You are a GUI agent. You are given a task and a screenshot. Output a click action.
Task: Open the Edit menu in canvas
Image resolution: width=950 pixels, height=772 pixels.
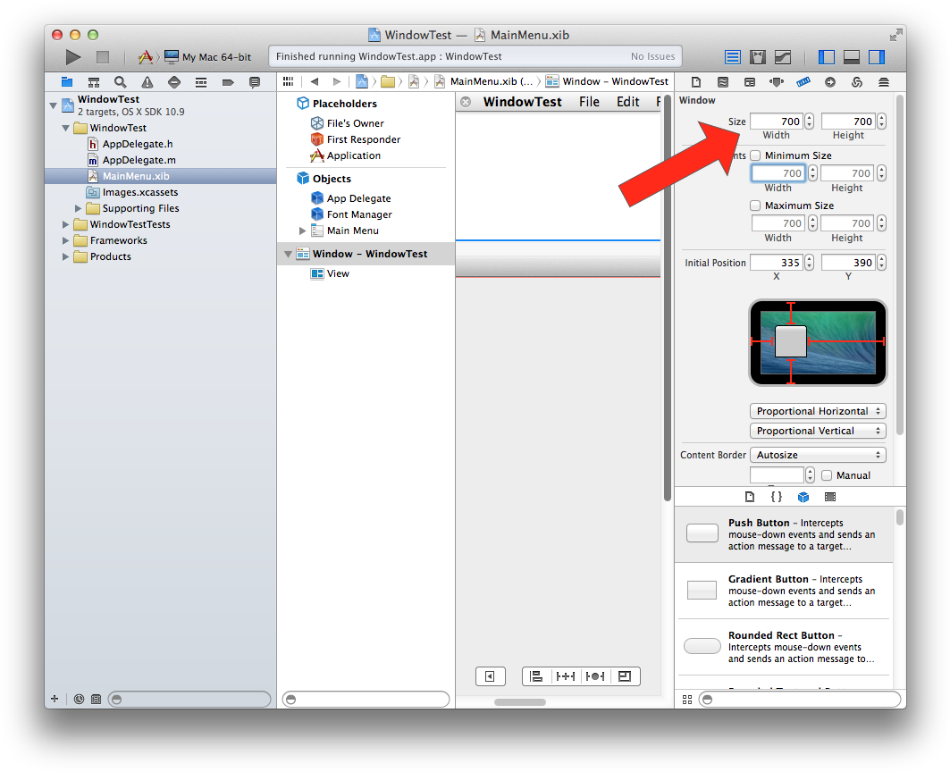click(627, 102)
